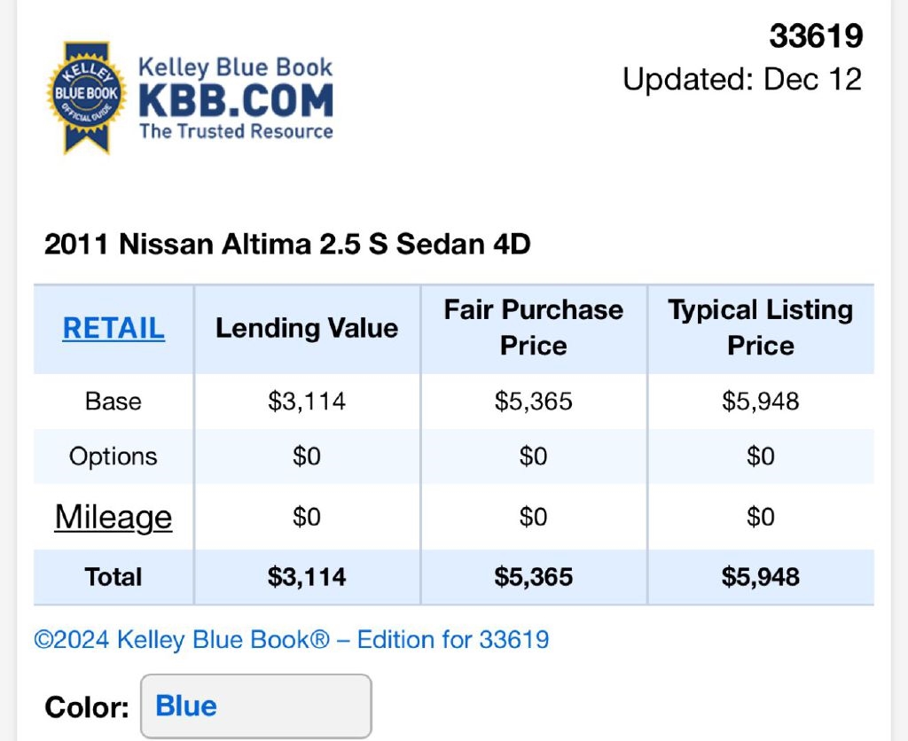The image size is (908, 741).
Task: Click the 33619 ZIP code at top
Action: tap(816, 36)
